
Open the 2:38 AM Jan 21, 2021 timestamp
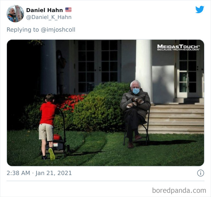pyautogui.click(x=39, y=173)
